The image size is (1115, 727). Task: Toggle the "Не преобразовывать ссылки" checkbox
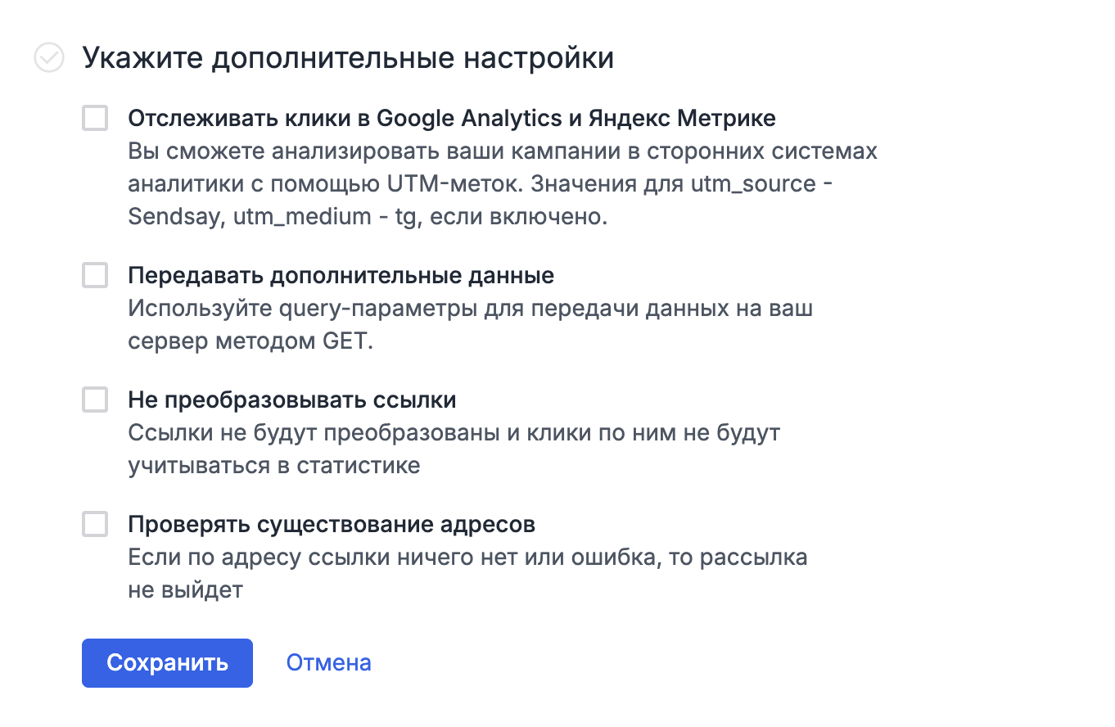(95, 400)
